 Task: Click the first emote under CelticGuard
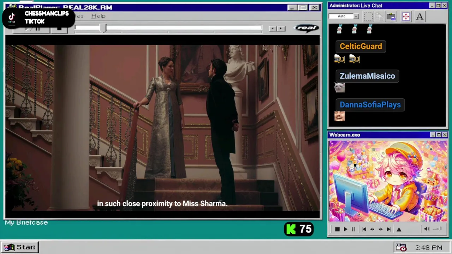[x=339, y=59]
